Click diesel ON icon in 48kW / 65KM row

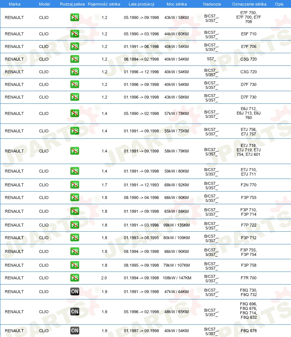click(x=75, y=312)
